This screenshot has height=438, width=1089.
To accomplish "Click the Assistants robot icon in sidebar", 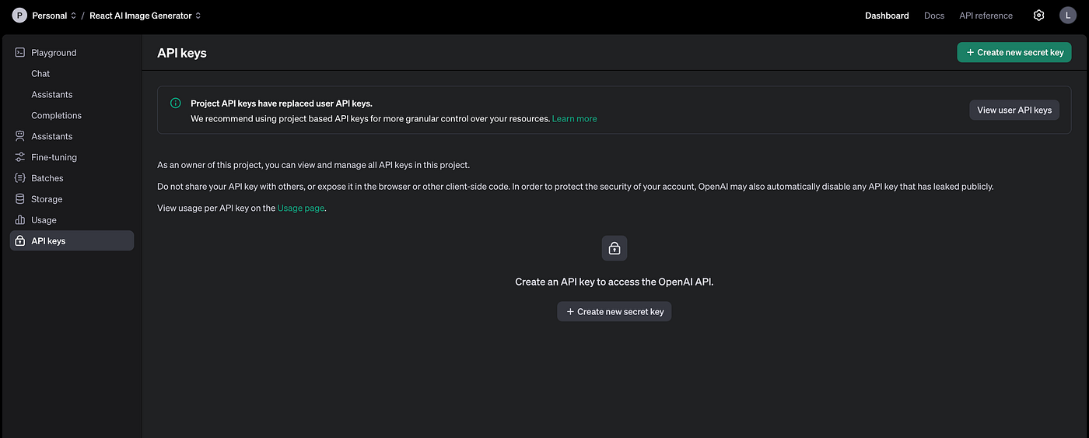I will point(20,136).
